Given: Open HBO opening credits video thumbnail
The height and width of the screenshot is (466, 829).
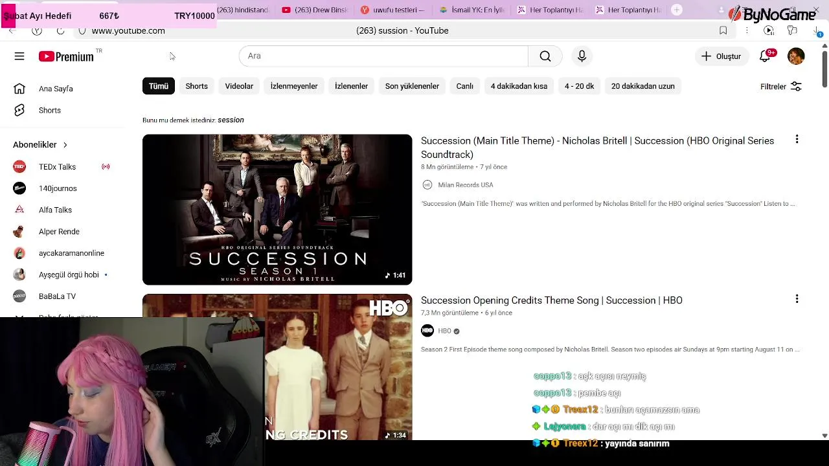Looking at the screenshot, I should tap(277, 367).
